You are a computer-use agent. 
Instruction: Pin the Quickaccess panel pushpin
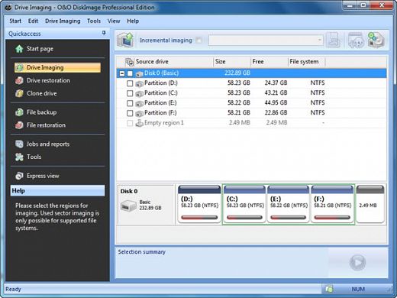pyautogui.click(x=104, y=33)
